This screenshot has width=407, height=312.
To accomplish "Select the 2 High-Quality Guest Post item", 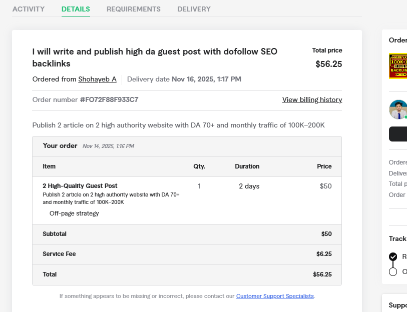I will point(80,186).
